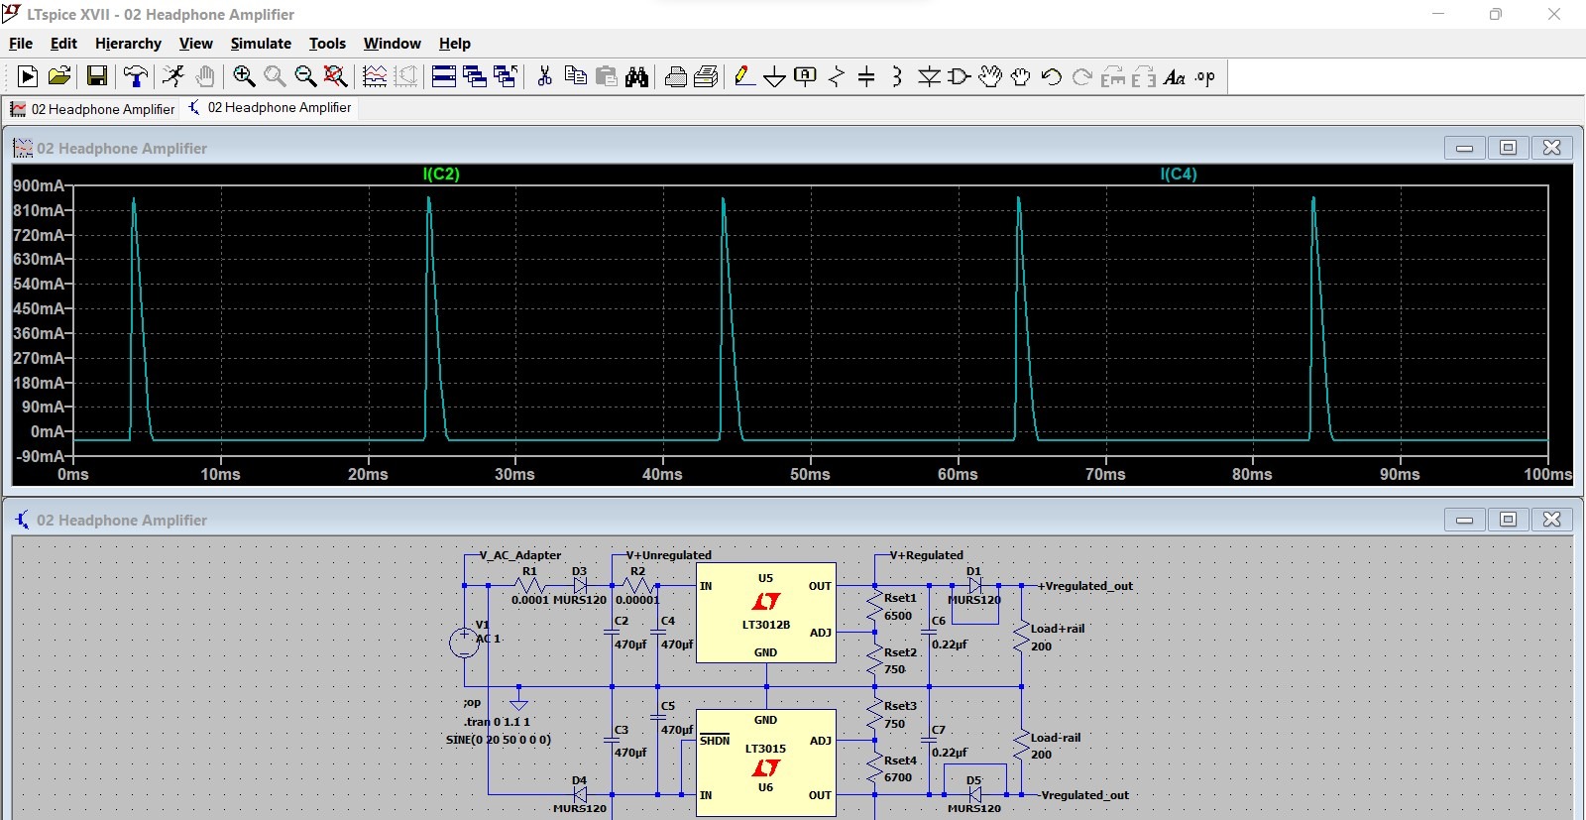Click the V_AC_Adapter net label
The image size is (1586, 820).
[520, 555]
